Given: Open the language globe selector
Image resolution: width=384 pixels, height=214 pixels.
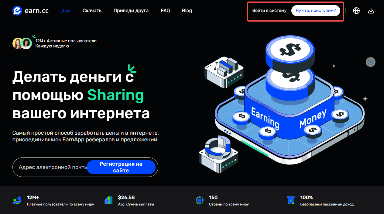Looking at the screenshot, I should pyautogui.click(x=356, y=11).
